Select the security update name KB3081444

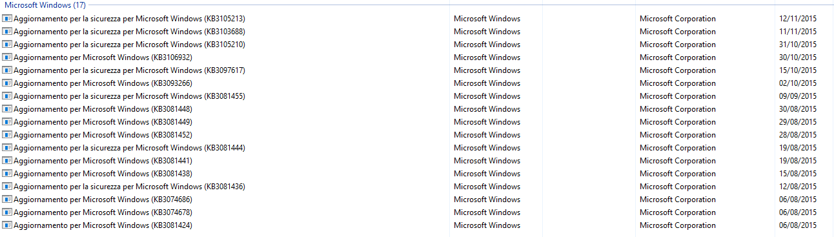(129, 148)
